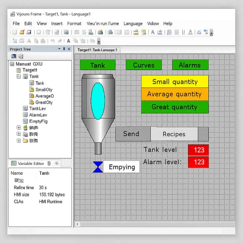Click the Redo arrow in second toolbar
Viewport: 243px width, 243px height.
click(60, 41)
